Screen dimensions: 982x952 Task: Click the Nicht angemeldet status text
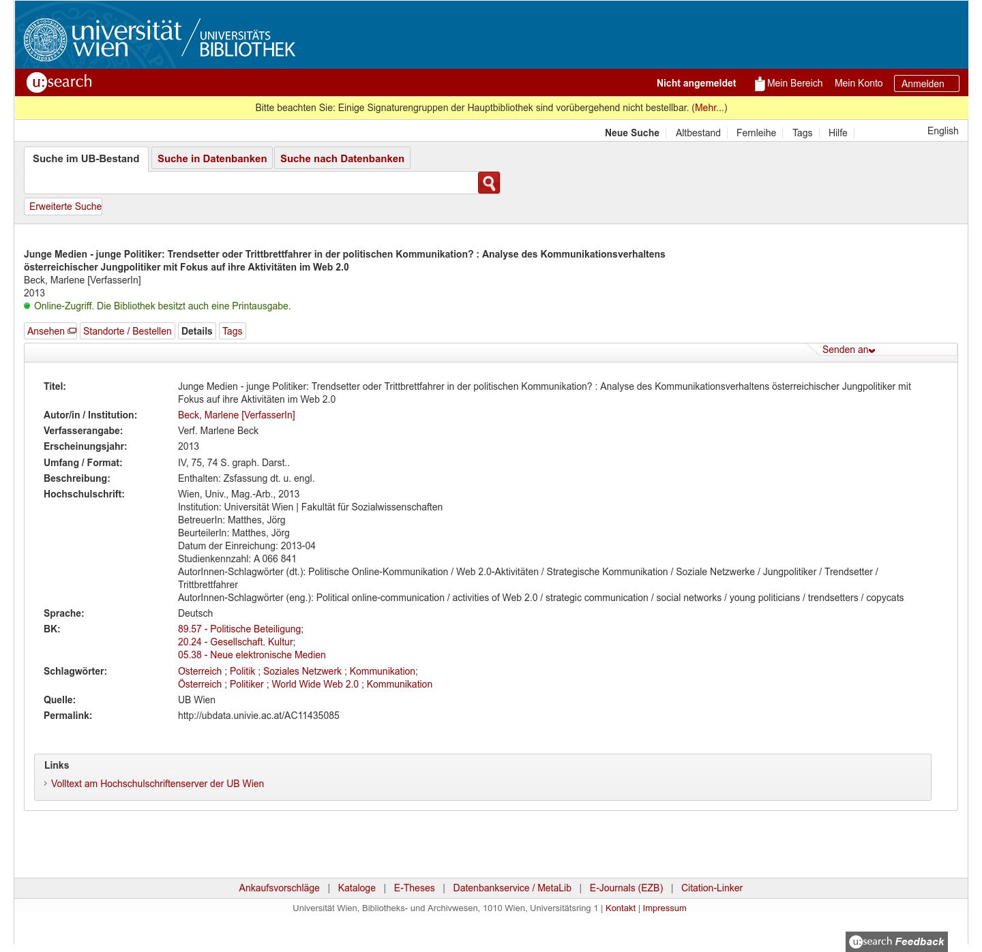click(x=696, y=83)
